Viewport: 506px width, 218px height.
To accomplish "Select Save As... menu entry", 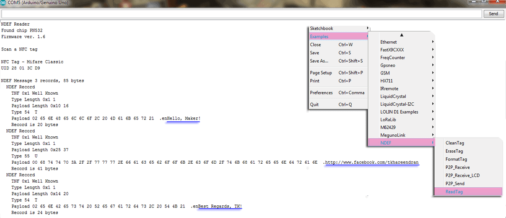I will point(339,61).
